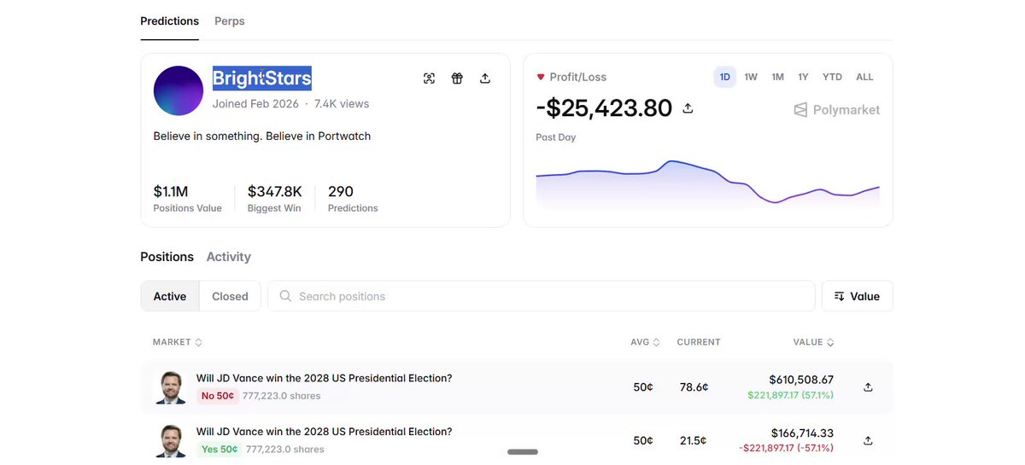This screenshot has height=465, width=1025.
Task: Share the JD Vance Yes position row
Action: [x=868, y=440]
